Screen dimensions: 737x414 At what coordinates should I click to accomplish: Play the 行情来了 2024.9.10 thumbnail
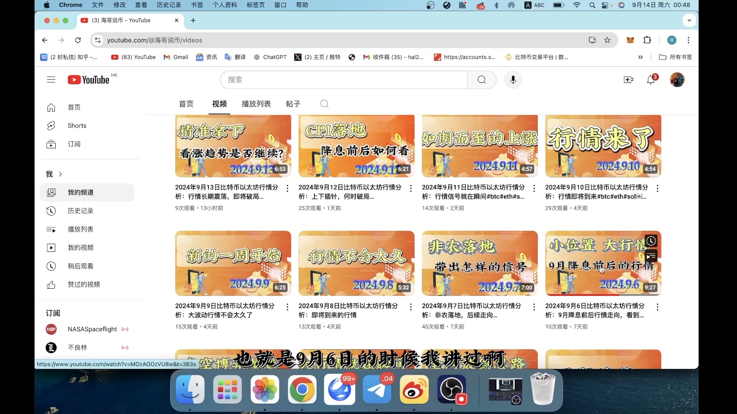[x=603, y=146]
